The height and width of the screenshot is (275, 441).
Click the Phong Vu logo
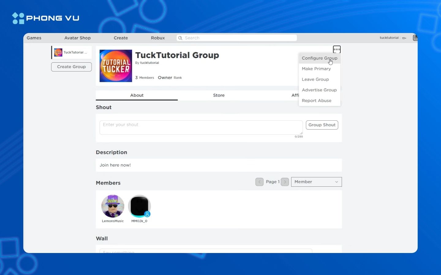(46, 18)
